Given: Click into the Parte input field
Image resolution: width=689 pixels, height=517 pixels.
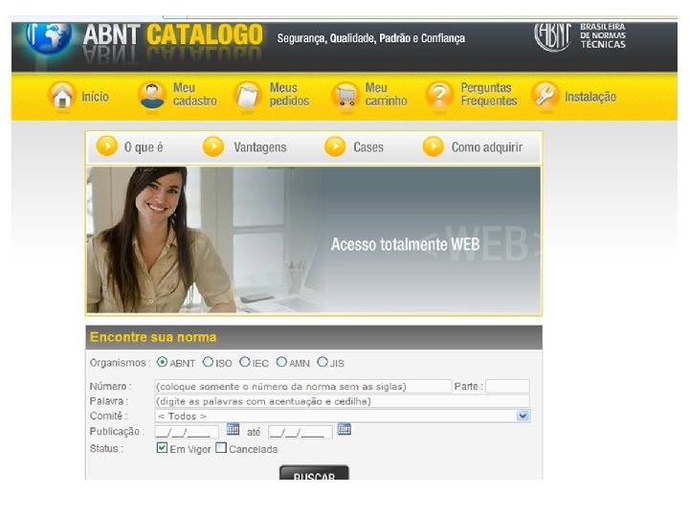Looking at the screenshot, I should tap(507, 386).
